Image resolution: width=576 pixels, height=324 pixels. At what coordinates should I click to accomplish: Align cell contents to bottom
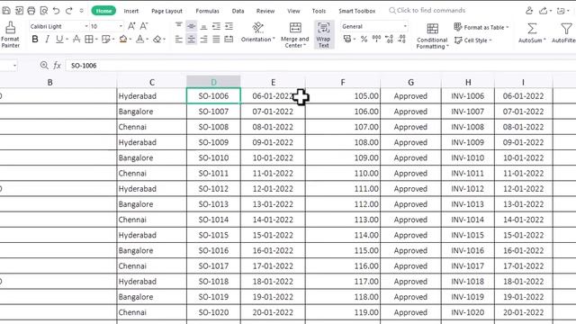204,26
